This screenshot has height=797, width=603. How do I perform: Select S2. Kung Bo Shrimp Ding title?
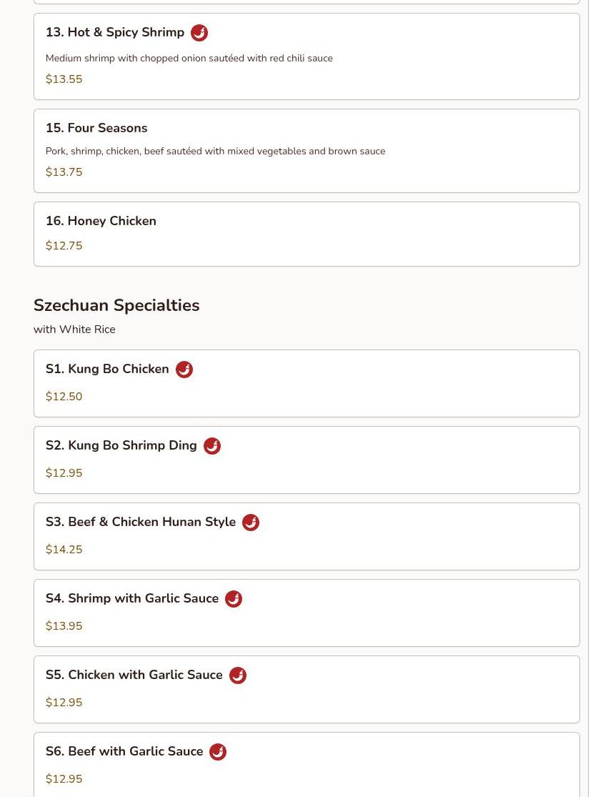[x=121, y=445]
